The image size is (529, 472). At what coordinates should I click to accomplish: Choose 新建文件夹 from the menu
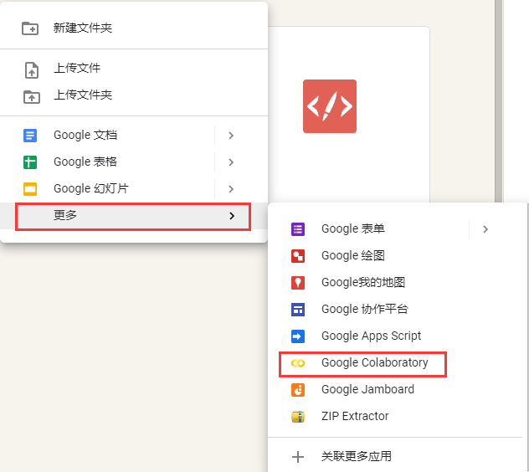pos(134,28)
